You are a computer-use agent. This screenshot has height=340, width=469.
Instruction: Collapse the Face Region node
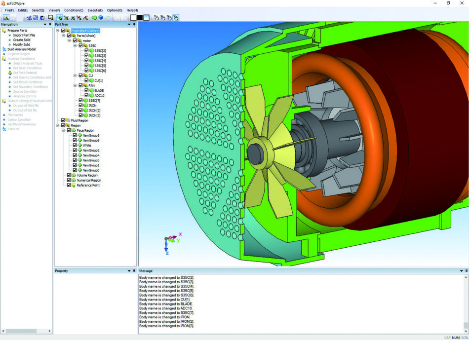(63, 130)
